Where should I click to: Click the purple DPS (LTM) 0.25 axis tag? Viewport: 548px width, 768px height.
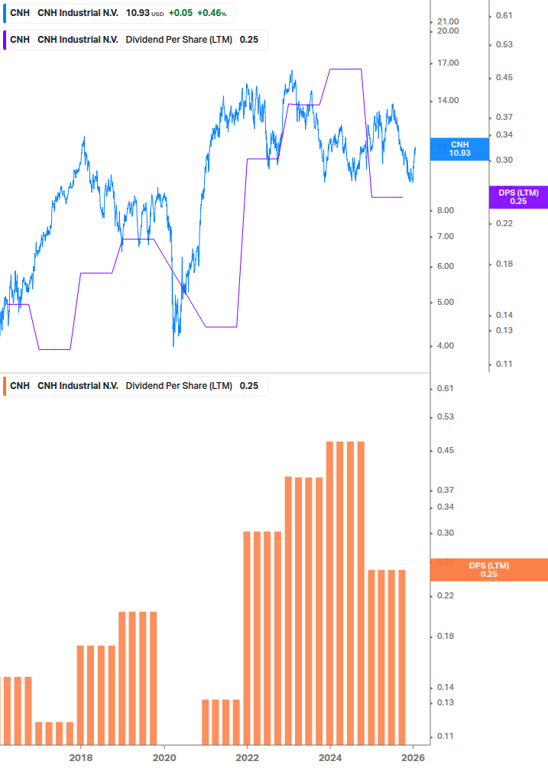[518, 197]
